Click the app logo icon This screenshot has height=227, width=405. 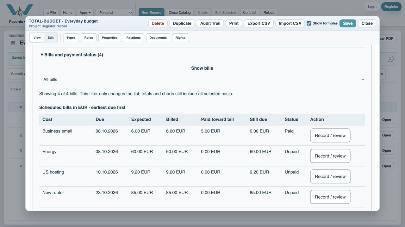[20, 10]
